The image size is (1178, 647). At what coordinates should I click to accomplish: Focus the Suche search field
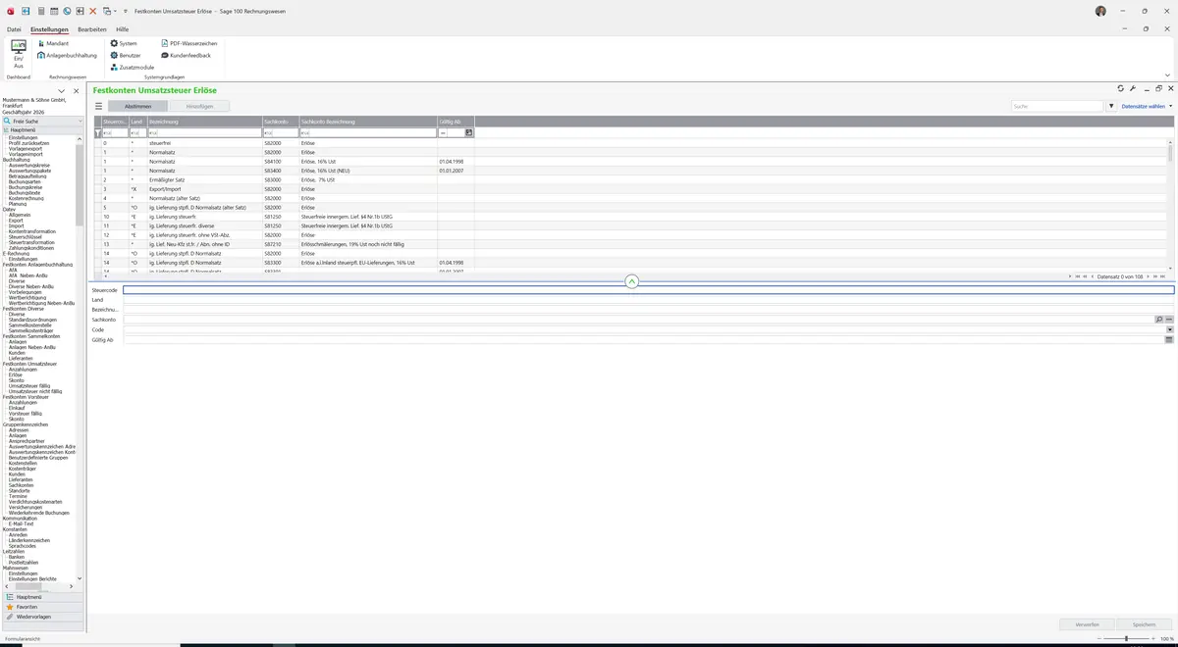(1057, 106)
